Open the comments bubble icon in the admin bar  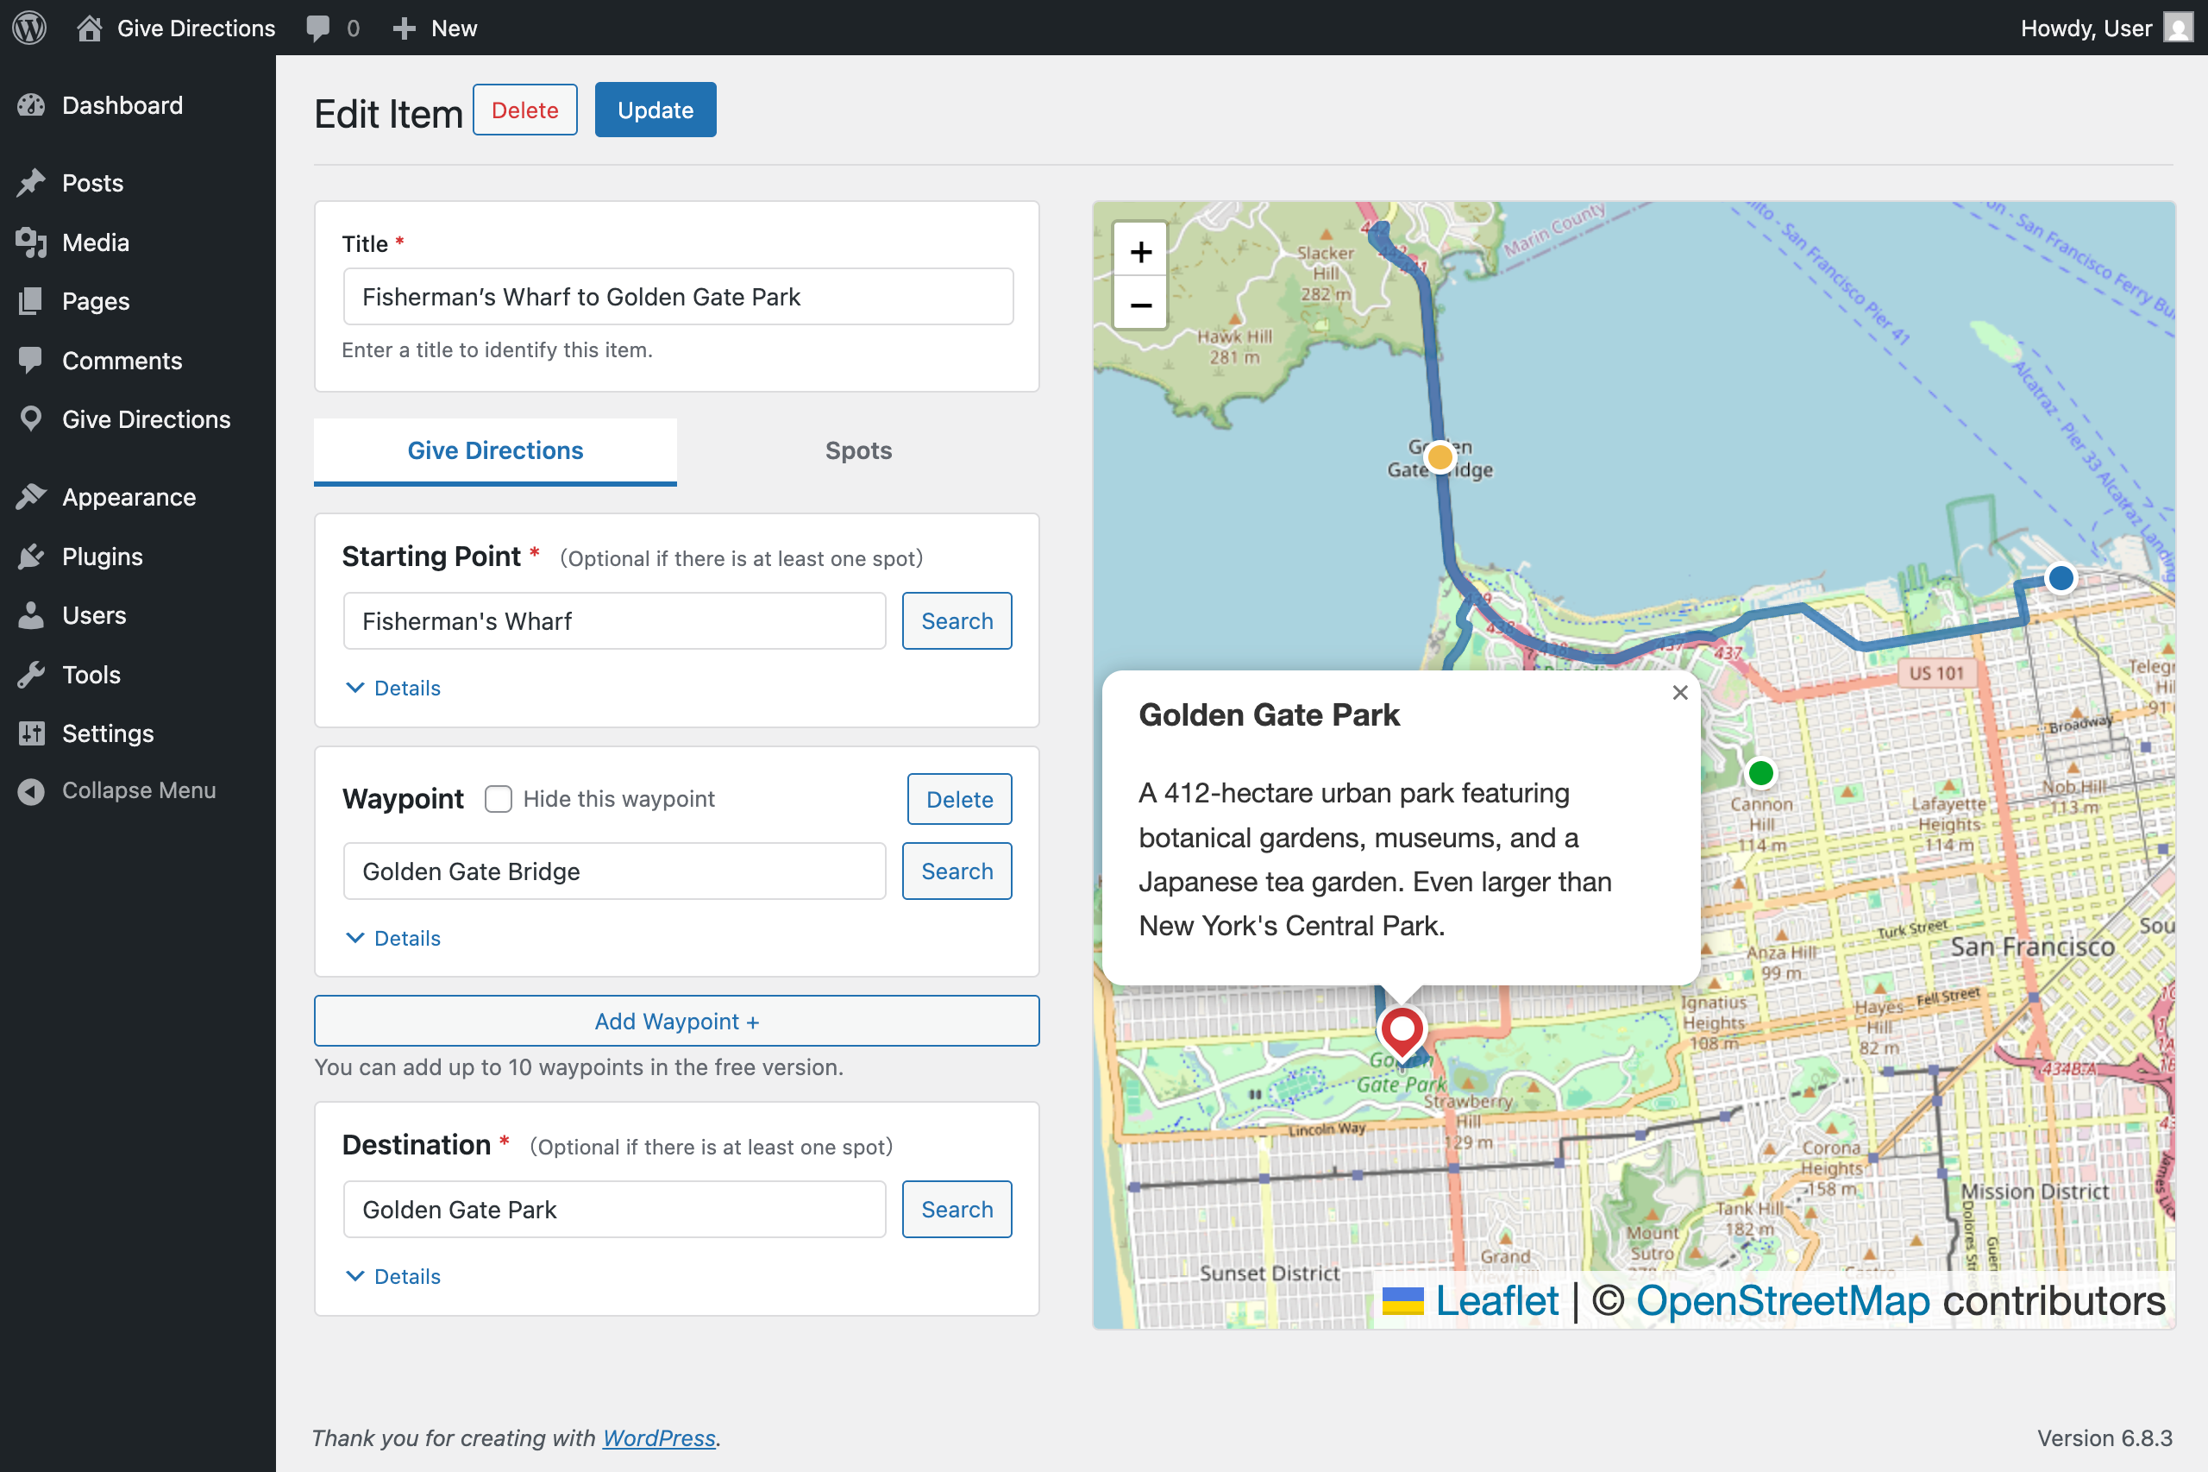tap(318, 28)
